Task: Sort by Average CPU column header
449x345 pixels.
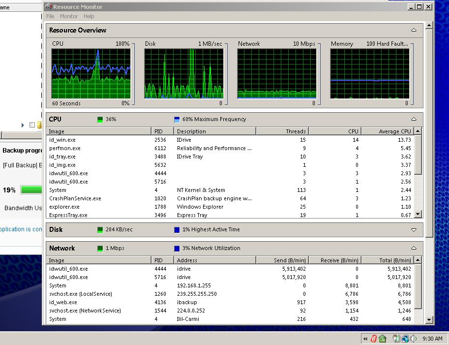Action: click(388, 131)
